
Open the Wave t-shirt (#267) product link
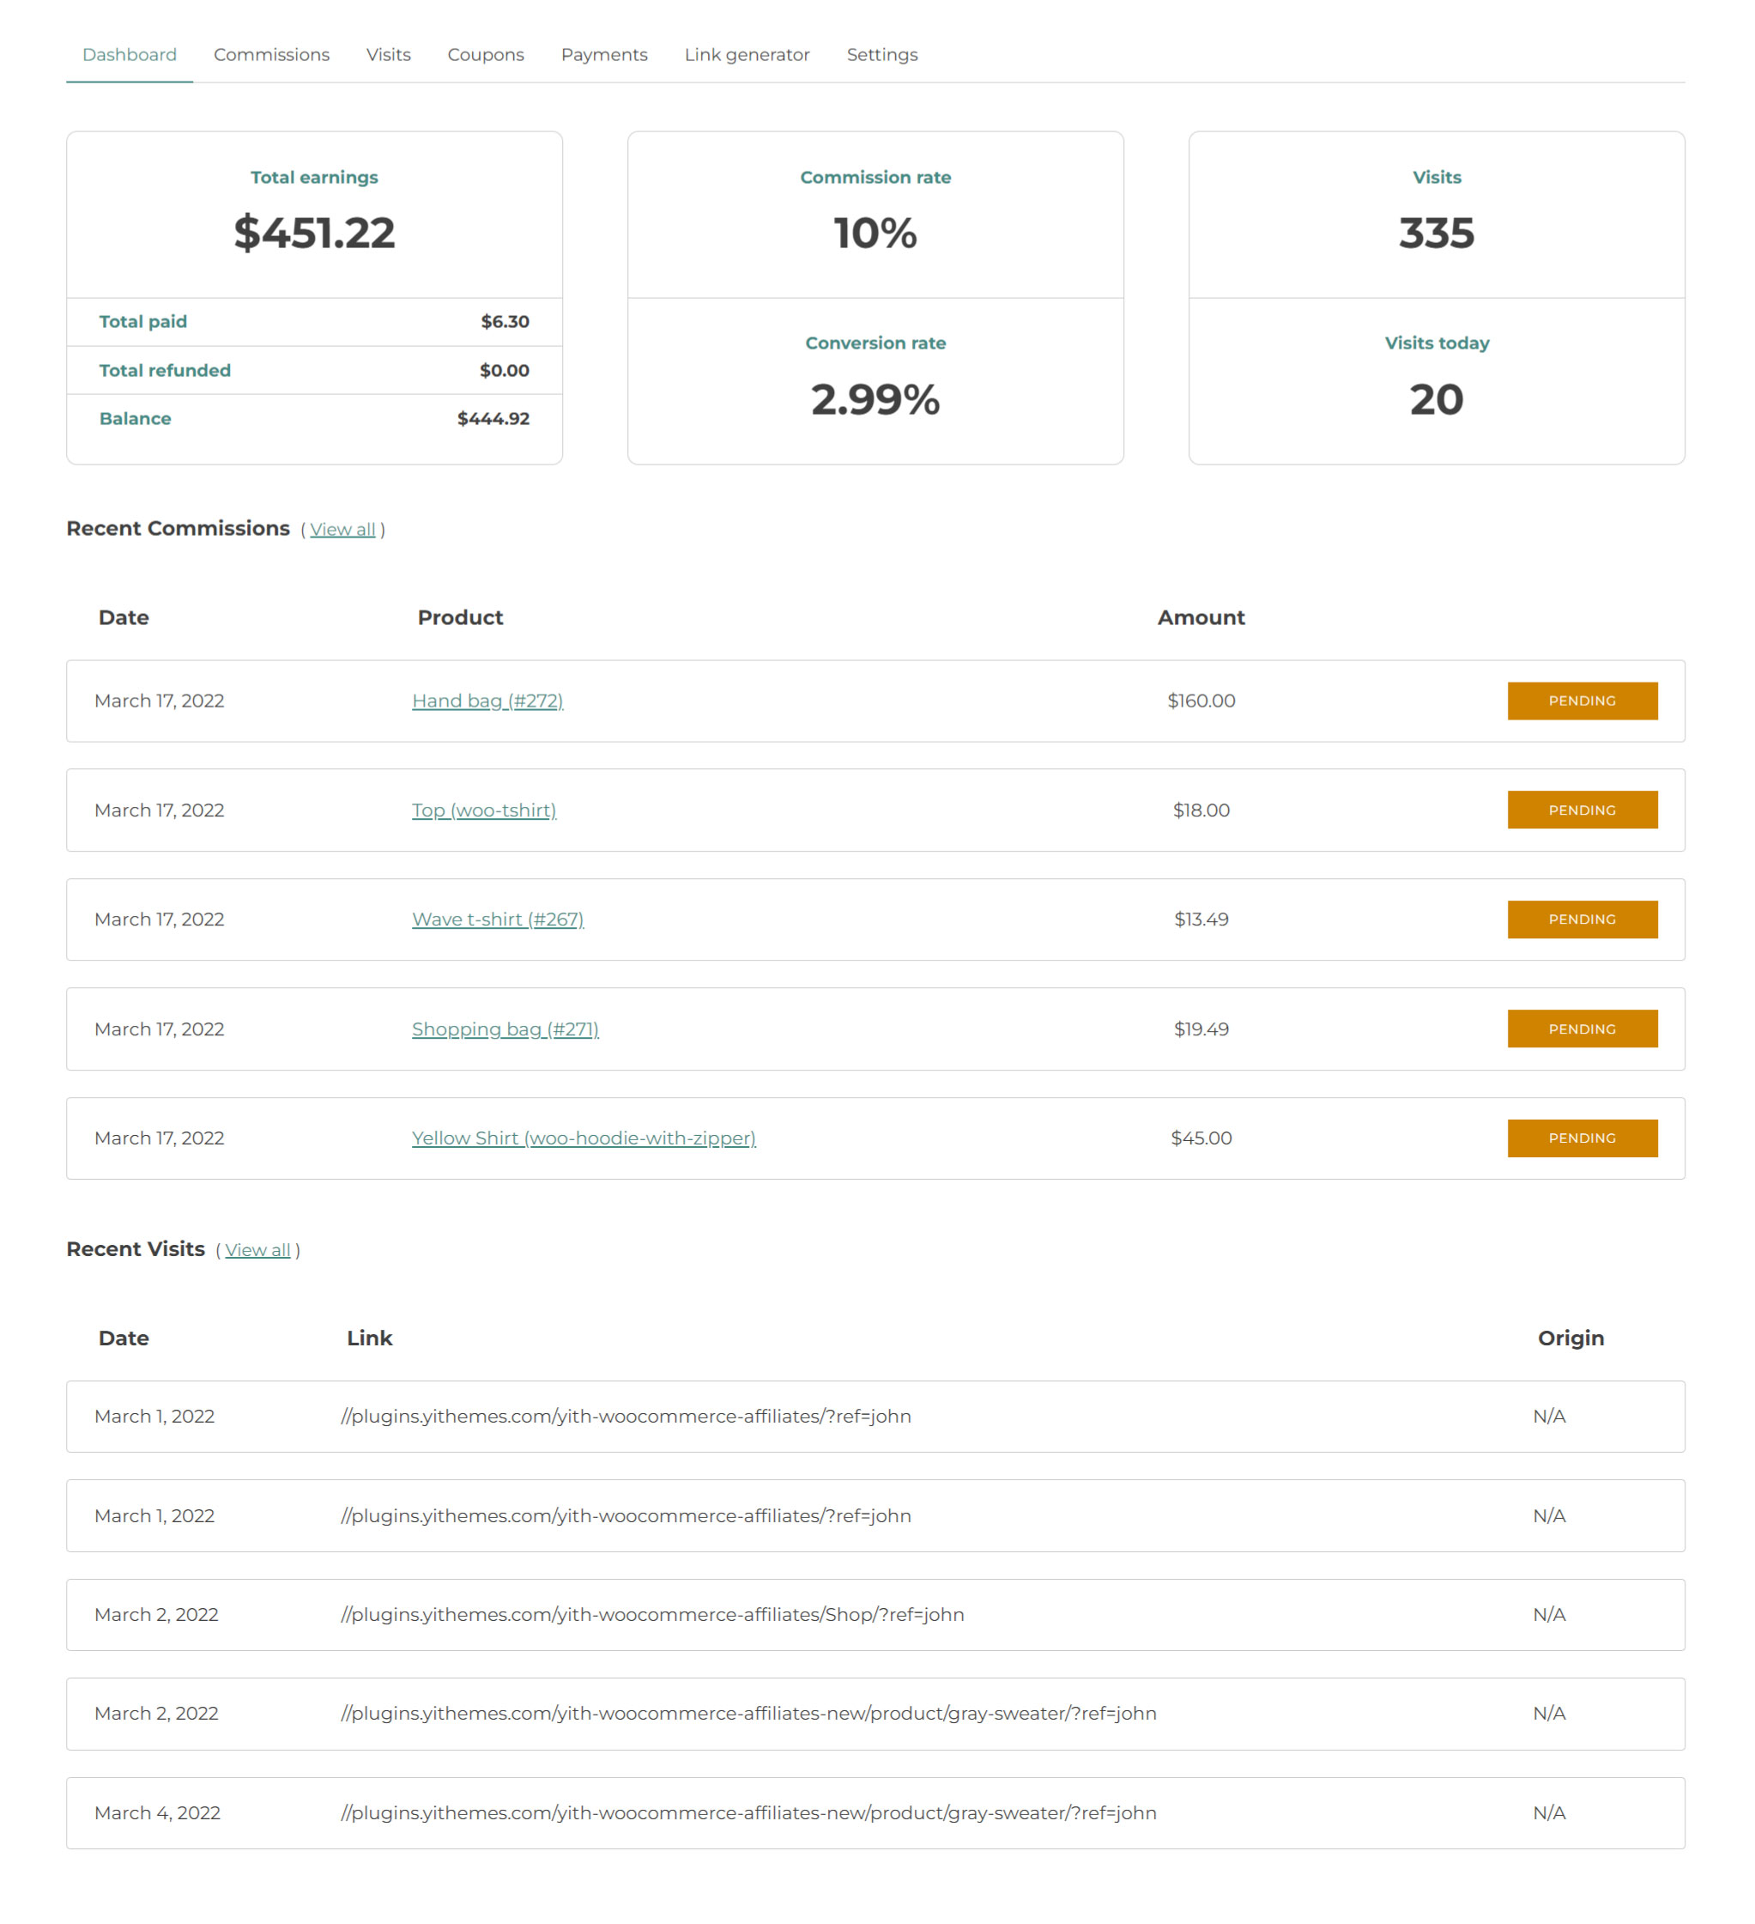(498, 919)
